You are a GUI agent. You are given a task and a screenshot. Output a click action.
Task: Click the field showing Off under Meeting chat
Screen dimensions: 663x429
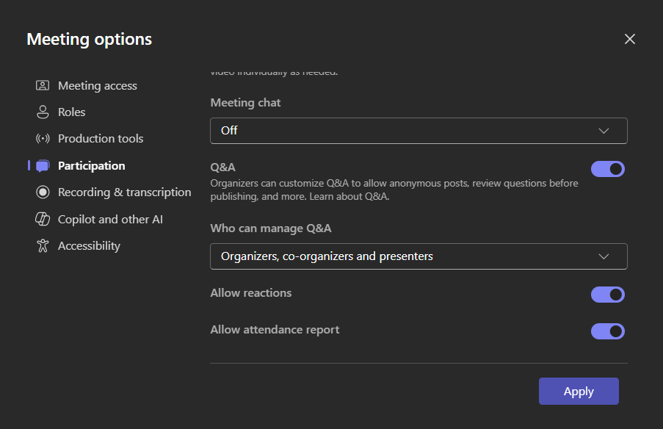[x=419, y=130]
